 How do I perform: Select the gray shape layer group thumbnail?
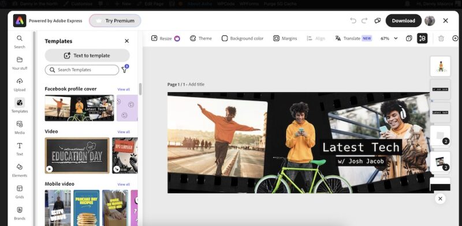(x=440, y=135)
